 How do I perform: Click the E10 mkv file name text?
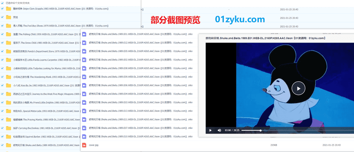point(141,137)
